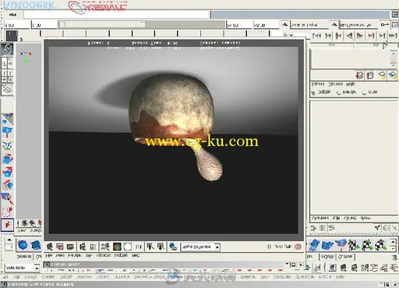Click the Channel Box manipulator toggle icon
This screenshot has width=399, height=288.
[x=377, y=228]
